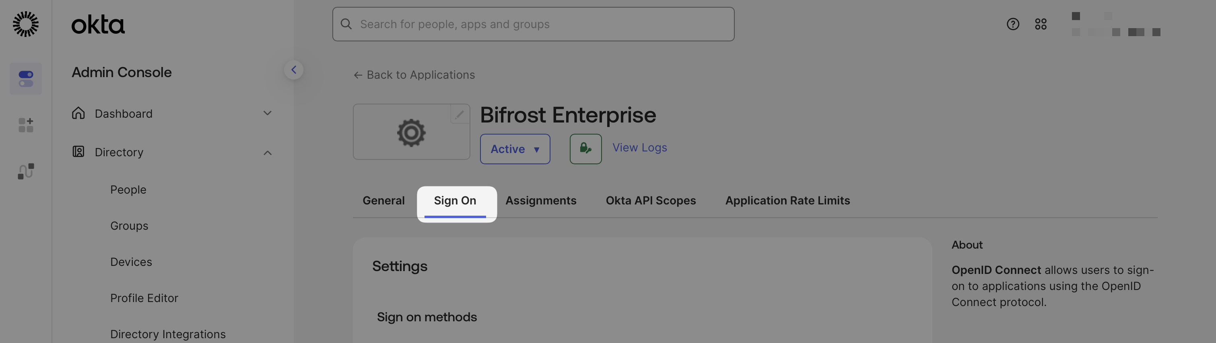Collapse sidebar with the chevron arrow button
The width and height of the screenshot is (1216, 343).
tap(294, 70)
